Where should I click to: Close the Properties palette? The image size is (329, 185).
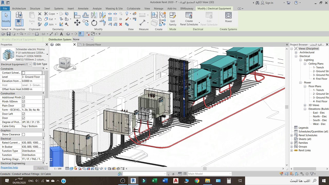click(x=47, y=45)
